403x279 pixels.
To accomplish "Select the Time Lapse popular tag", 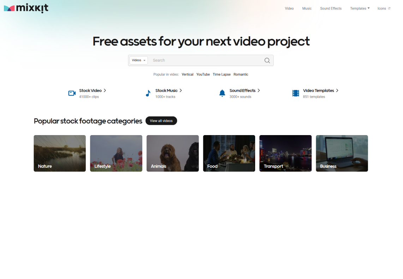I will (222, 74).
